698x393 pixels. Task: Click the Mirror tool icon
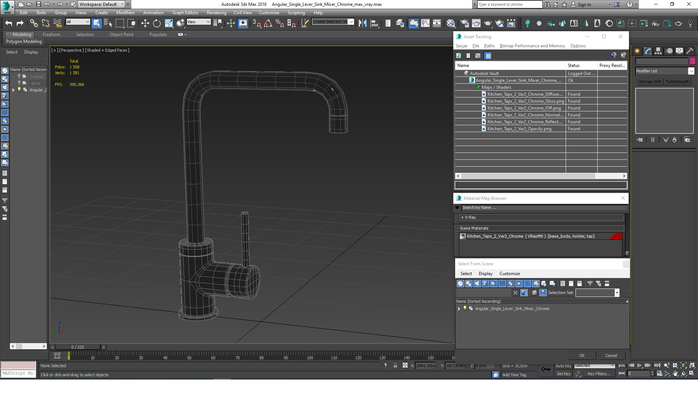(362, 23)
